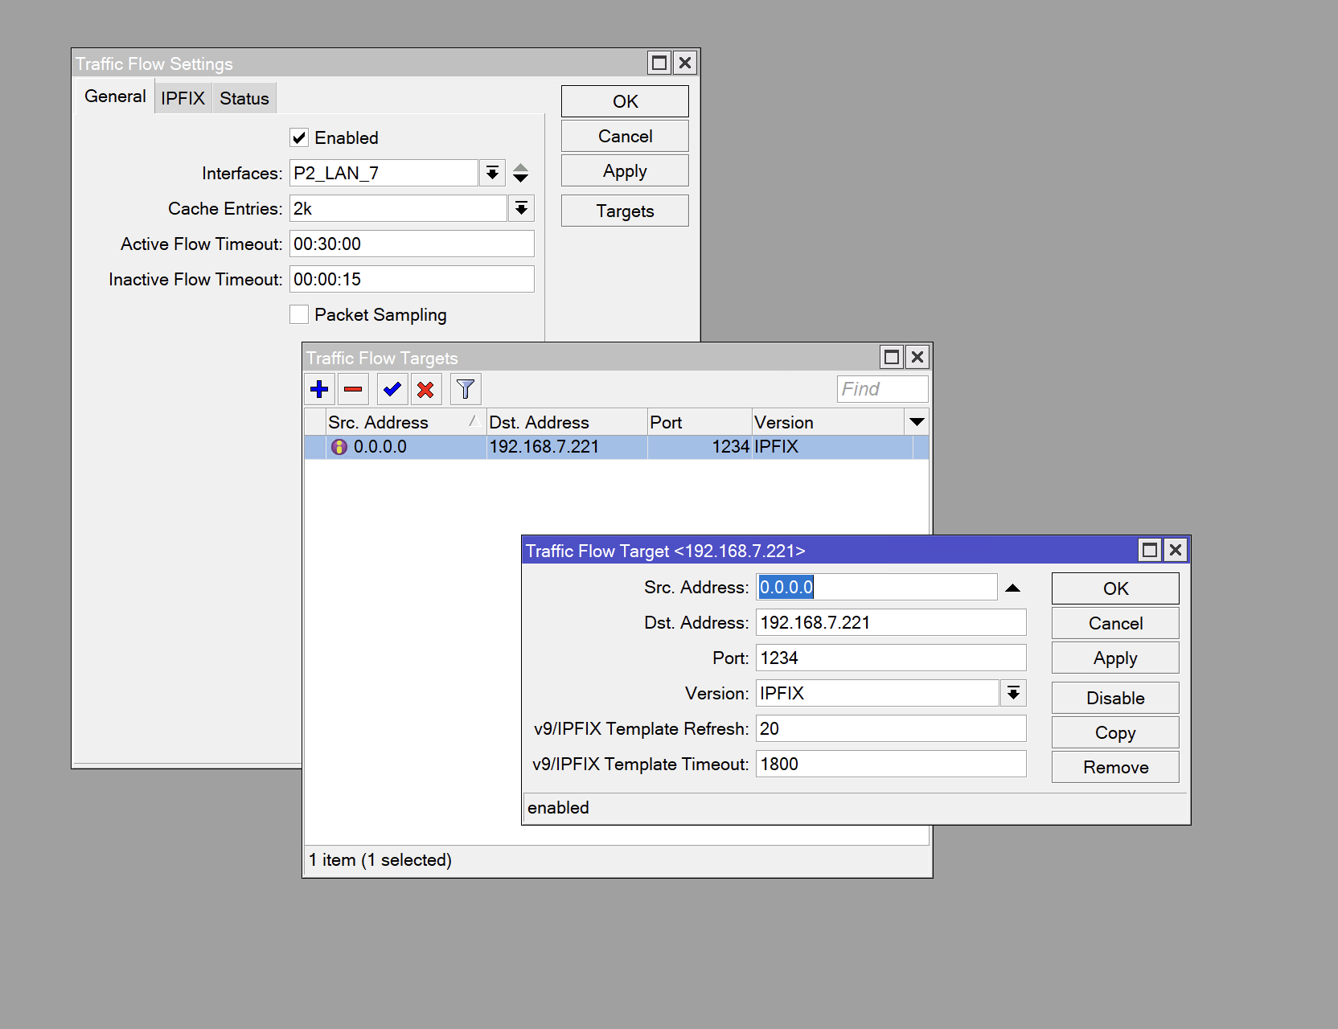1338x1029 pixels.
Task: Click the Cache Entries field 2k
Action: pyautogui.click(x=398, y=208)
